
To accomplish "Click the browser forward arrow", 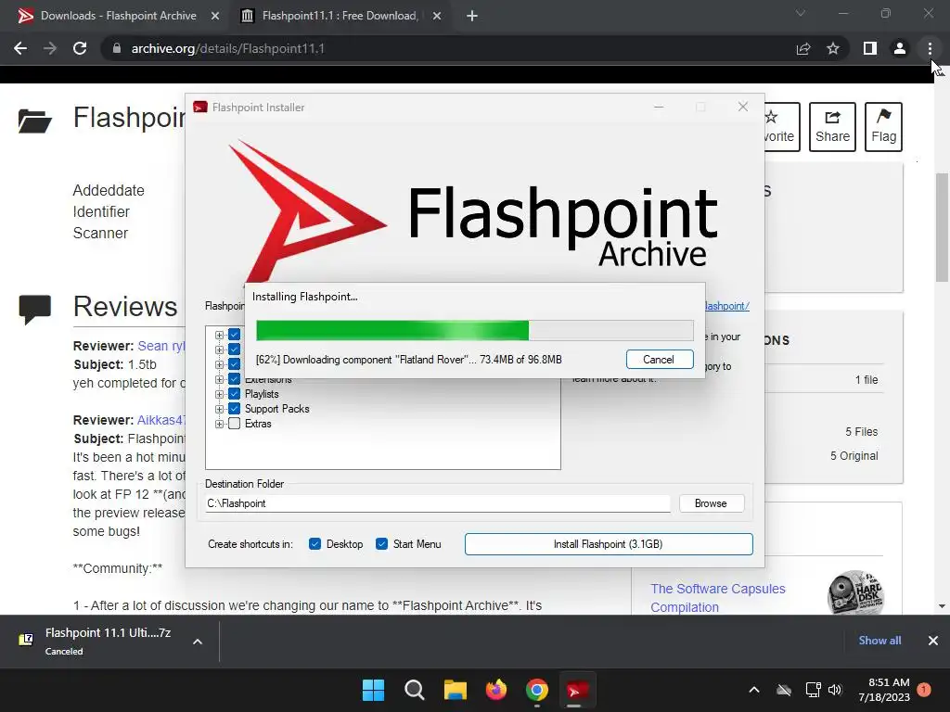I will pyautogui.click(x=50, y=48).
